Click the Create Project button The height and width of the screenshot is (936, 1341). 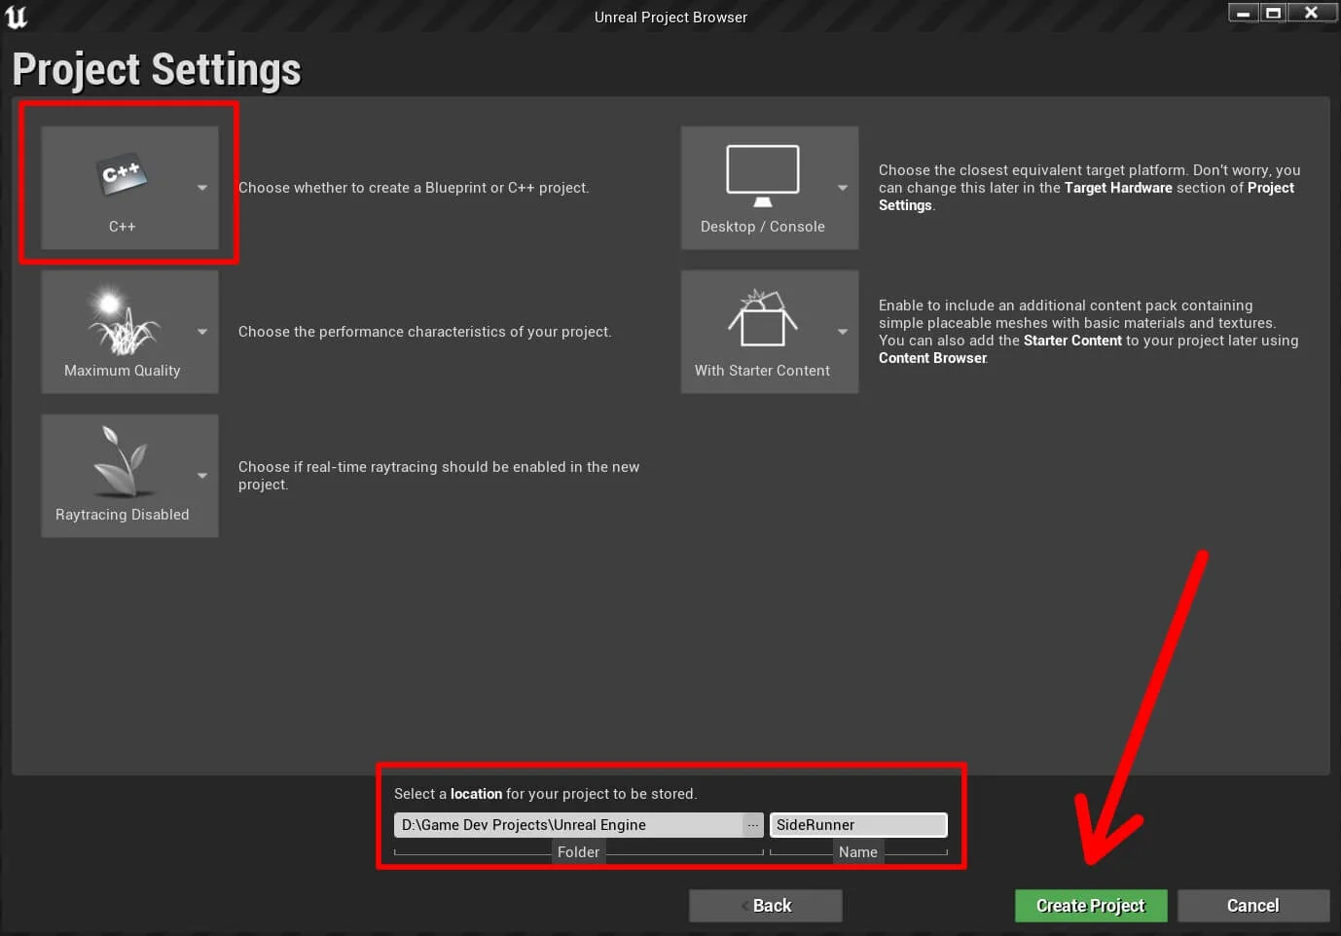(1091, 906)
